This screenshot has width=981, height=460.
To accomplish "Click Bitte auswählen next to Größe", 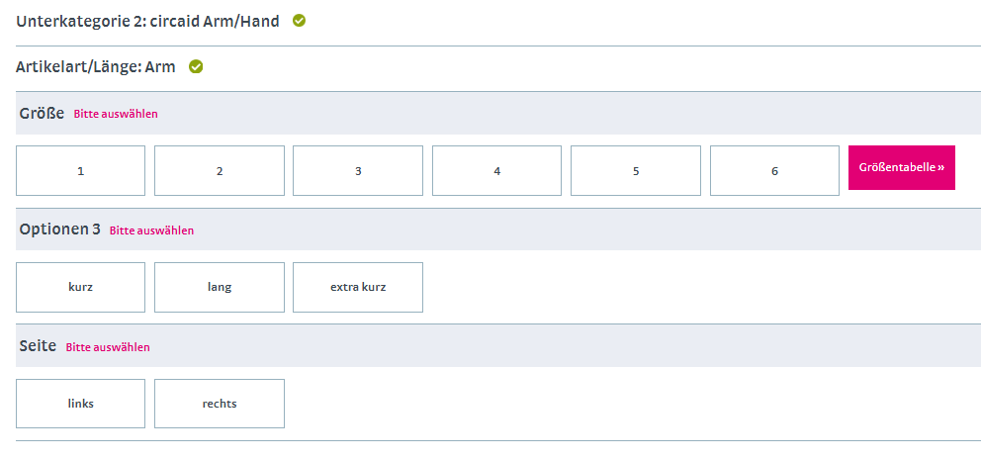I will click(116, 114).
